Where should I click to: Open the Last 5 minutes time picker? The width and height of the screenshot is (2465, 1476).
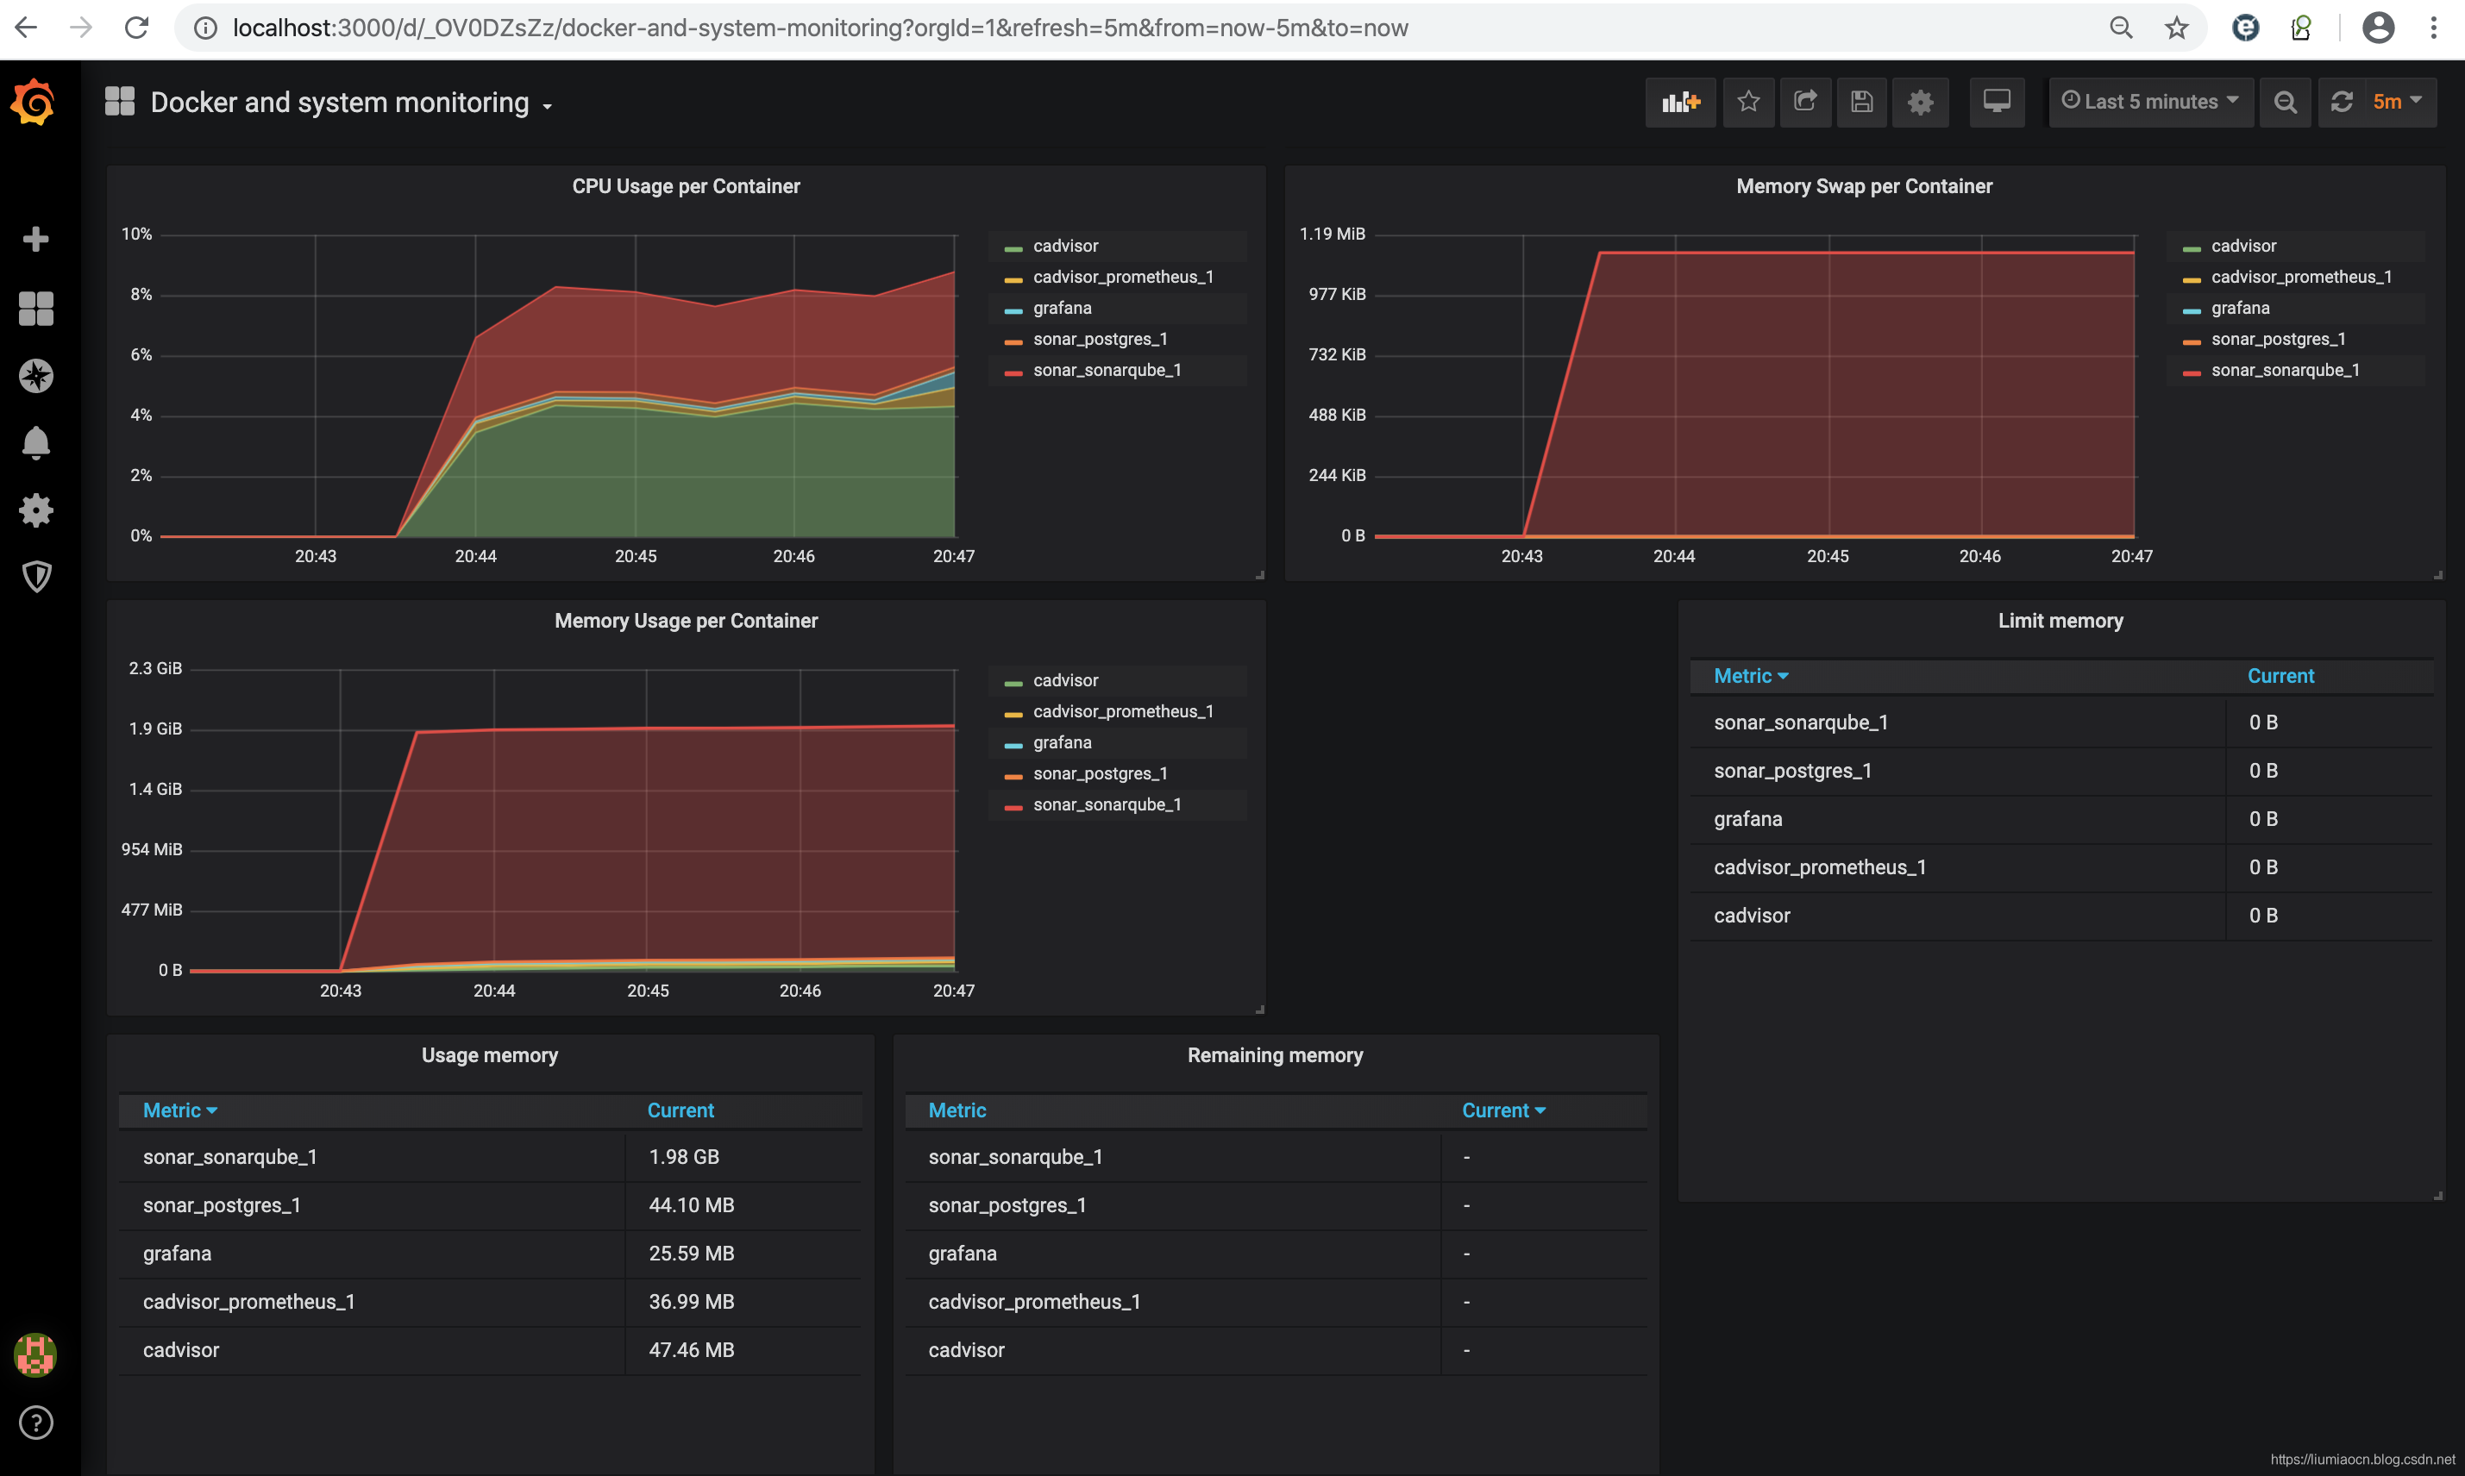(2151, 103)
